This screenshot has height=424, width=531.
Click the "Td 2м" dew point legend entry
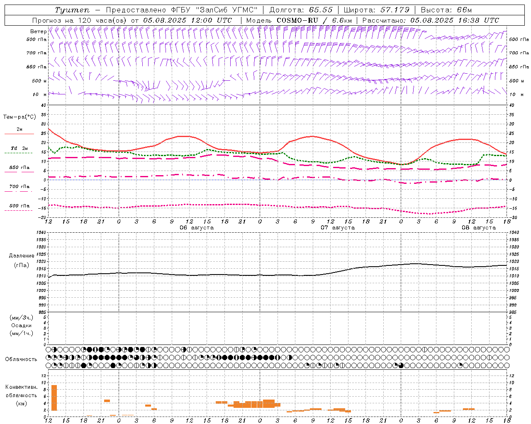[x=19, y=148]
